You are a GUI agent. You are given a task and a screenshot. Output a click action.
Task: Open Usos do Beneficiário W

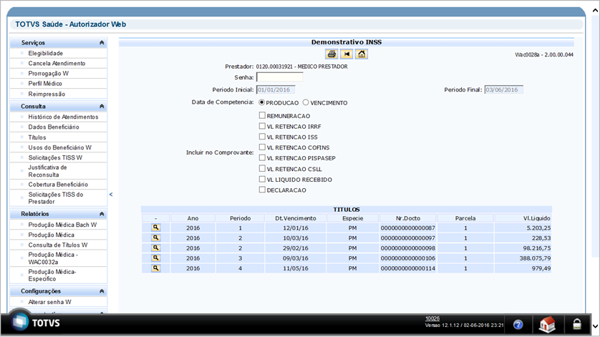point(59,147)
